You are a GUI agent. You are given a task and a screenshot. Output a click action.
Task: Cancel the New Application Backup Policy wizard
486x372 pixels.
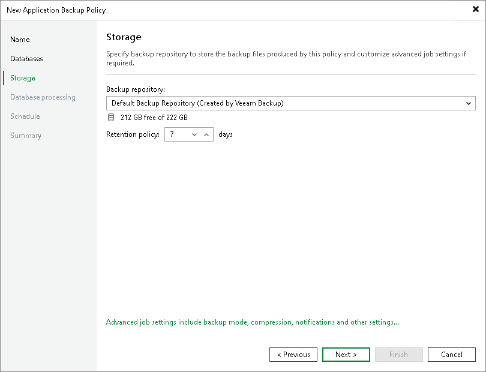point(451,355)
